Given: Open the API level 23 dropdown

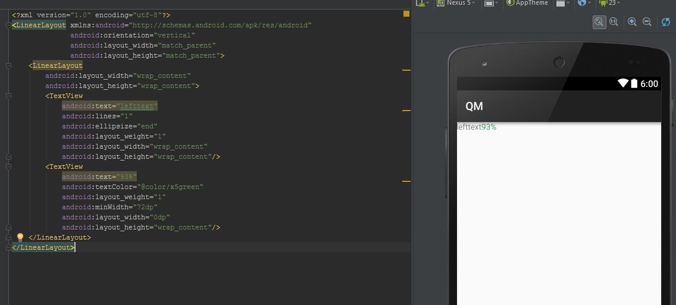Looking at the screenshot, I should click(609, 3).
